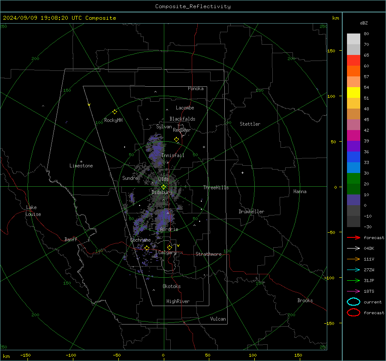Click the green 31JP arrow icon
This screenshot has width=386, height=361.
(353, 280)
